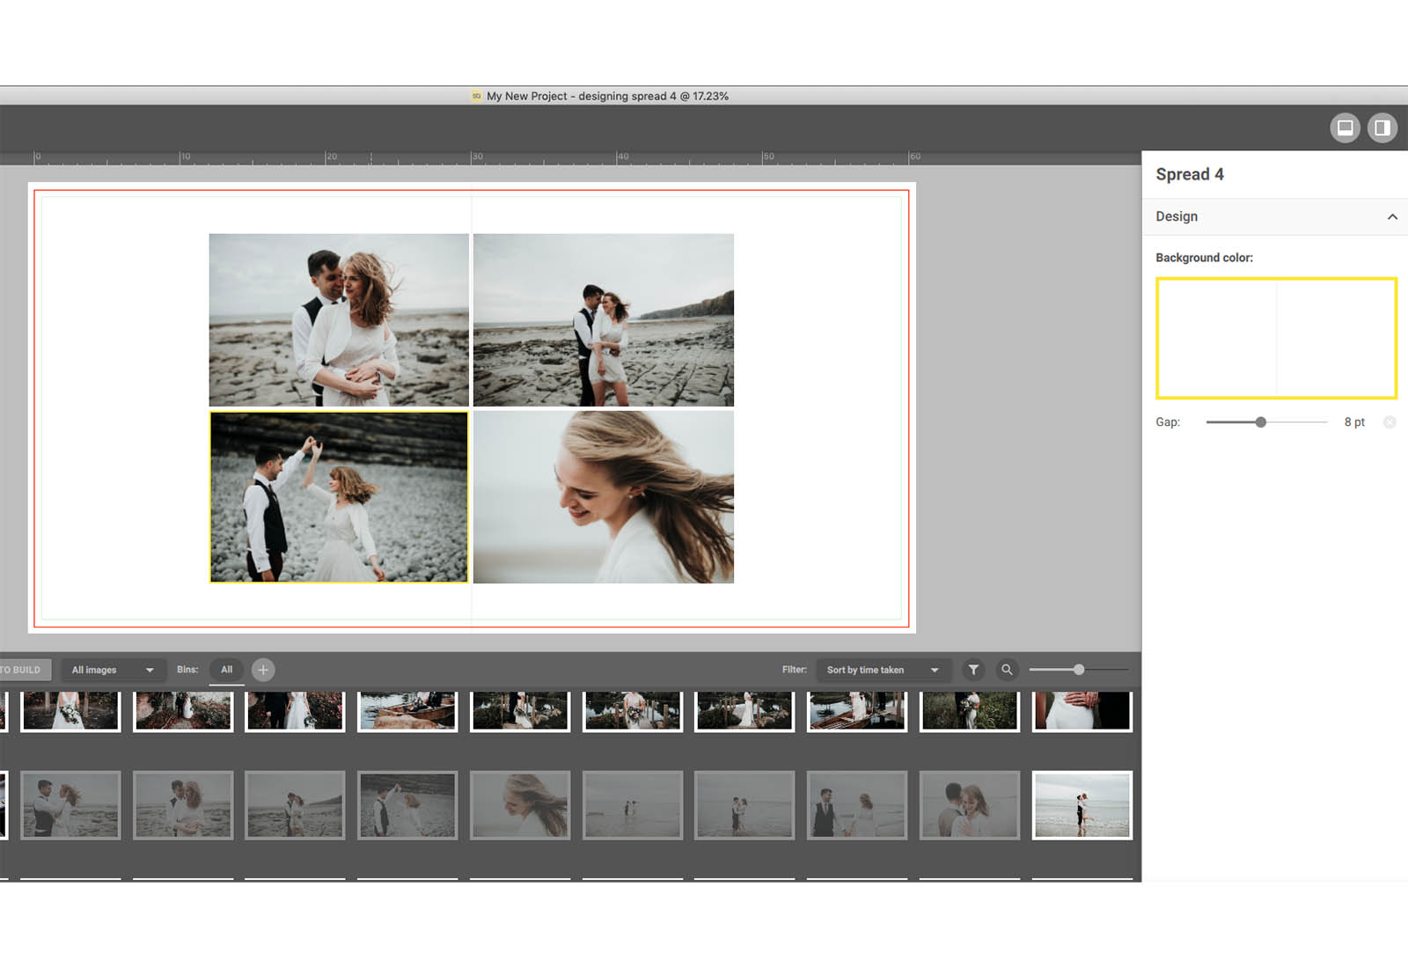The width and height of the screenshot is (1408, 968).
Task: Pick highlighted thumbnail of groom lifting bride
Action: coord(1082,805)
